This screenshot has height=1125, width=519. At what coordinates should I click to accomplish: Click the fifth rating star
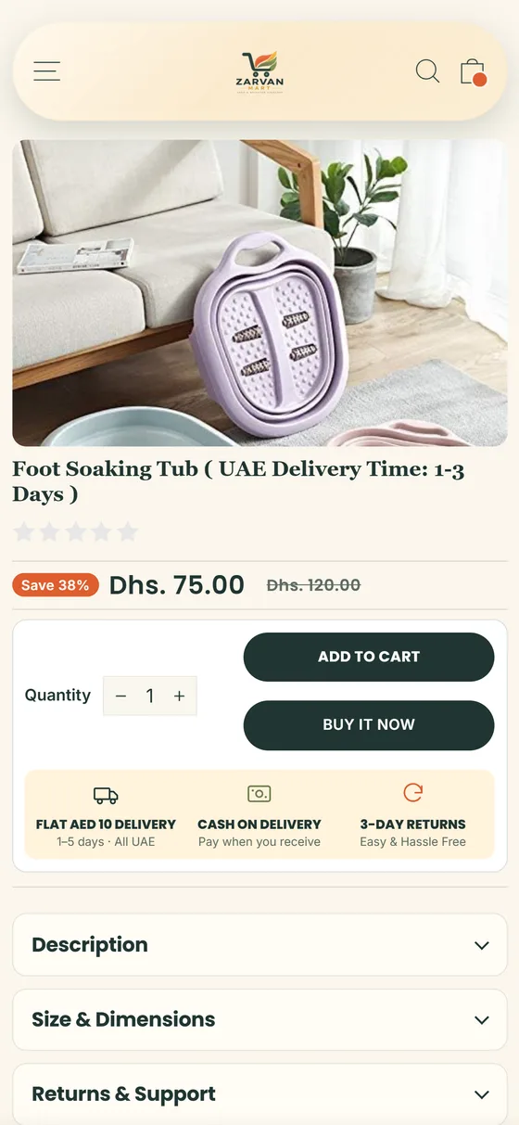coord(128,531)
